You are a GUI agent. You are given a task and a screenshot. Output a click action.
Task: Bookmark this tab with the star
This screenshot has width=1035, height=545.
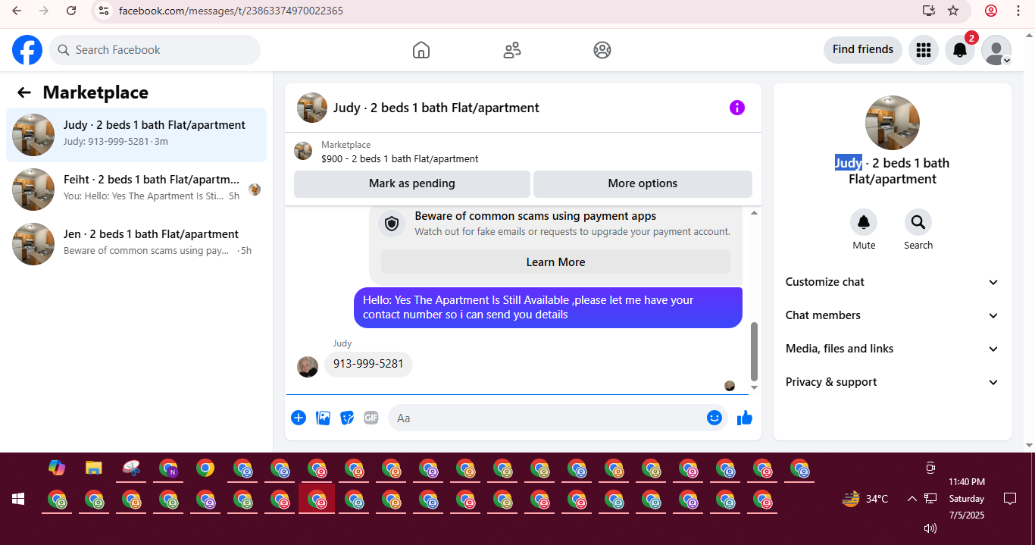953,11
